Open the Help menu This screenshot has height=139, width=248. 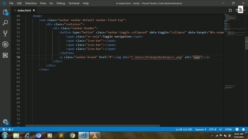[x=86, y=3]
